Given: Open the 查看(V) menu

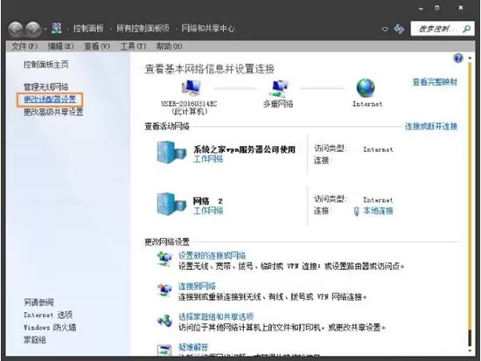Looking at the screenshot, I should [x=96, y=46].
